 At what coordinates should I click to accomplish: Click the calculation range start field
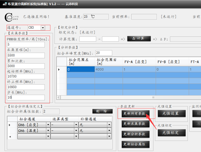point(88,39)
